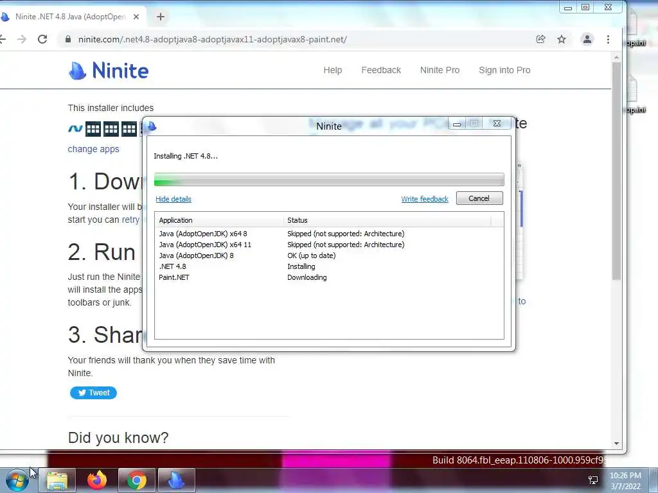Viewport: 658px width, 493px height.
Task: Click the Ninite dialog title bar icon
Action: (152, 126)
